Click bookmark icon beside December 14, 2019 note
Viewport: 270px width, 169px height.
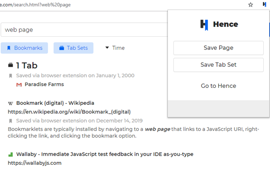point(11,121)
